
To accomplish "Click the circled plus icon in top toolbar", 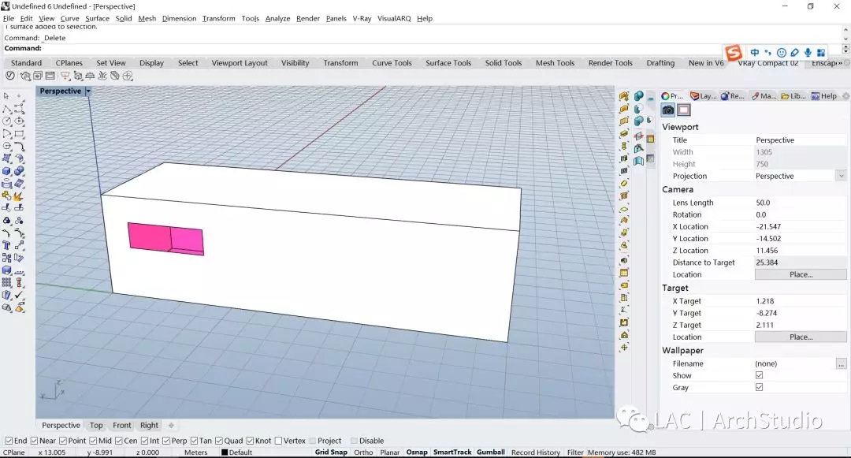I will (128, 76).
